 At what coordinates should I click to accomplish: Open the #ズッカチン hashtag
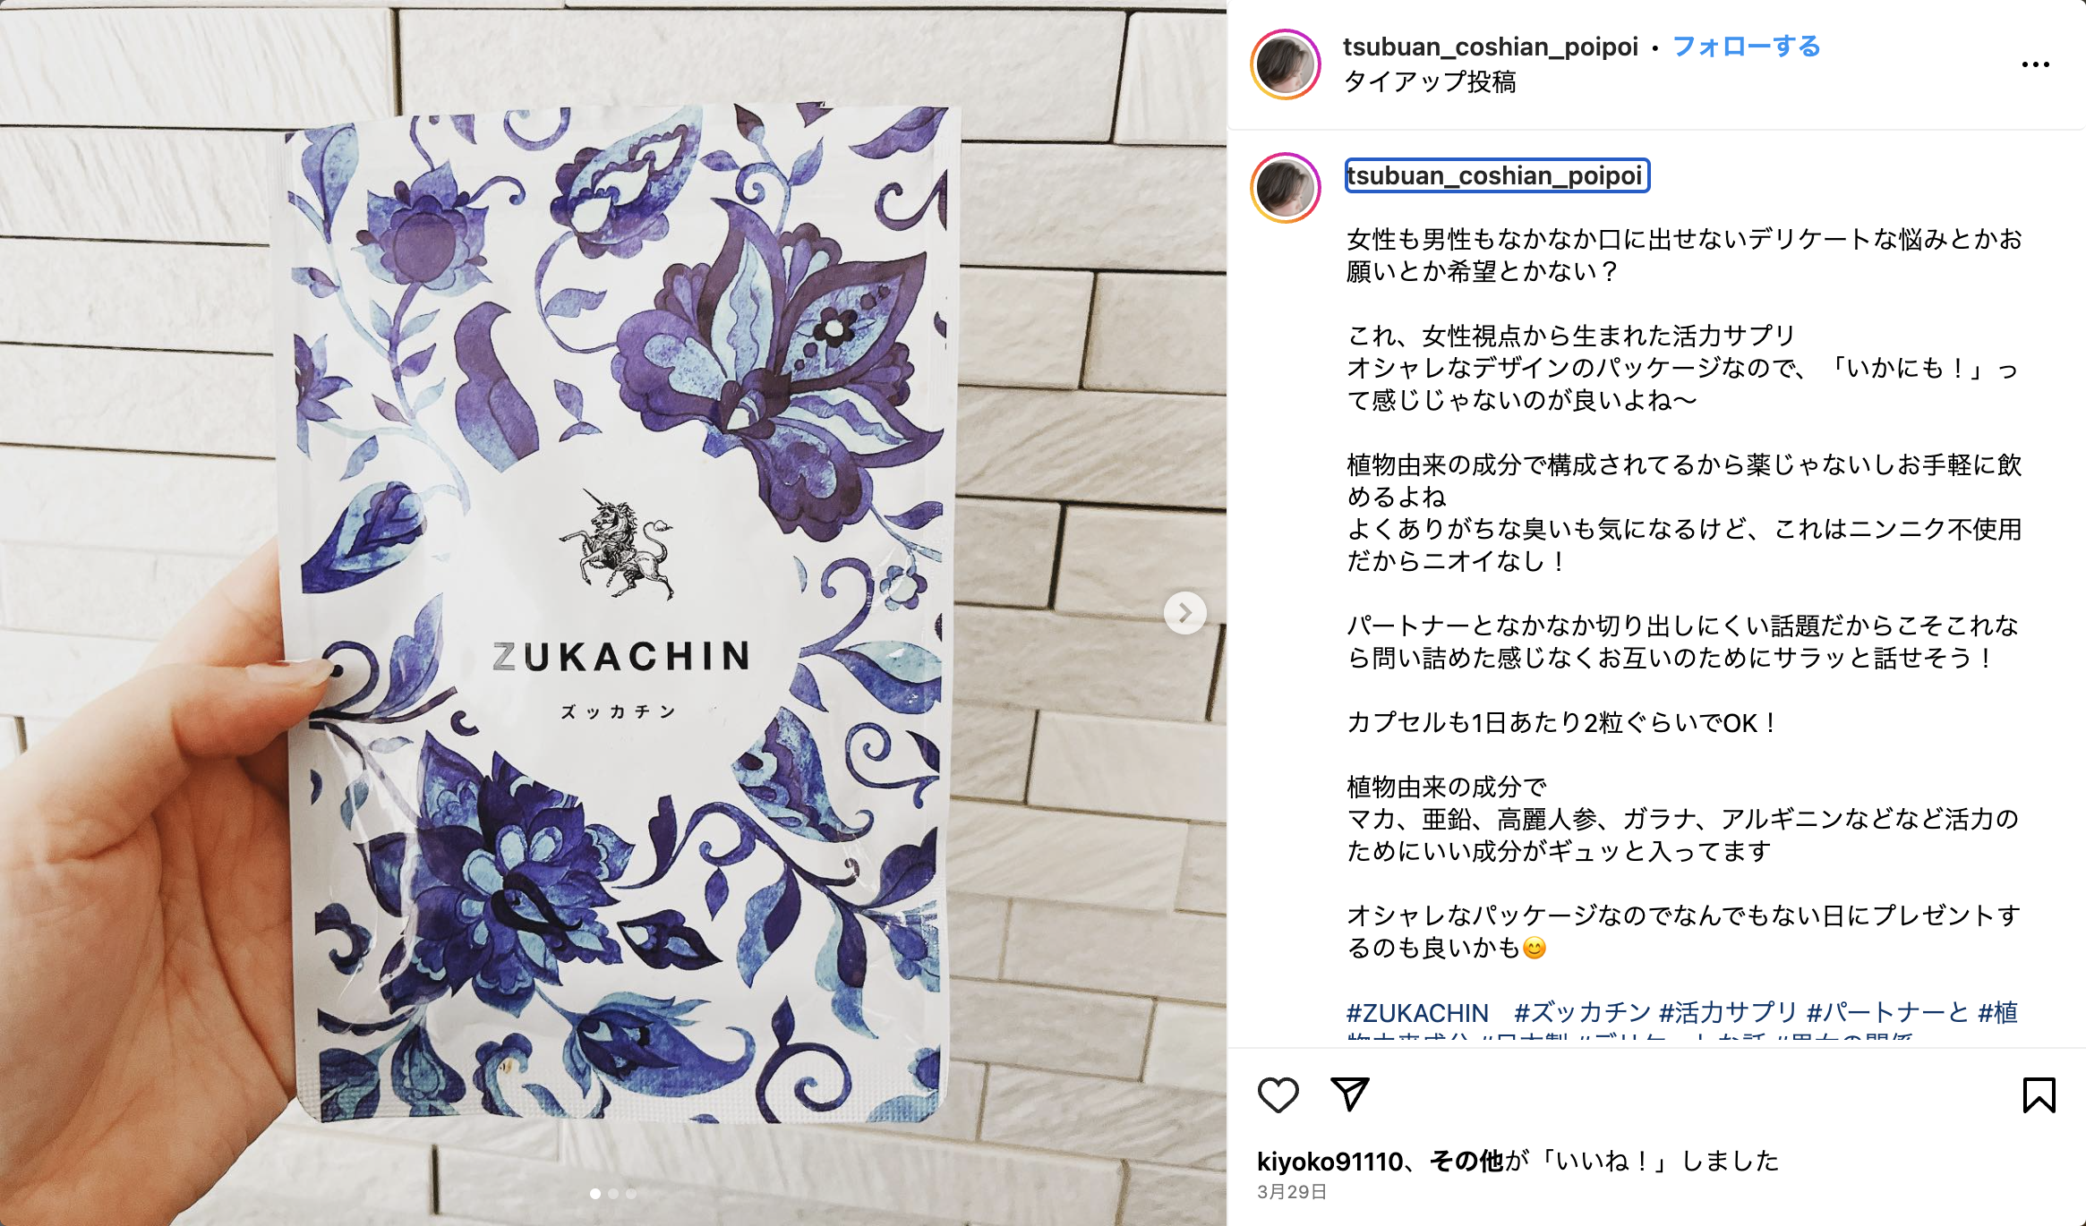point(1582,1013)
